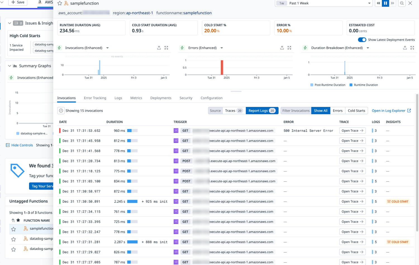The height and width of the screenshot is (265, 419).
Task: Export the Invocations (Enhanced) graph
Action: [159, 48]
